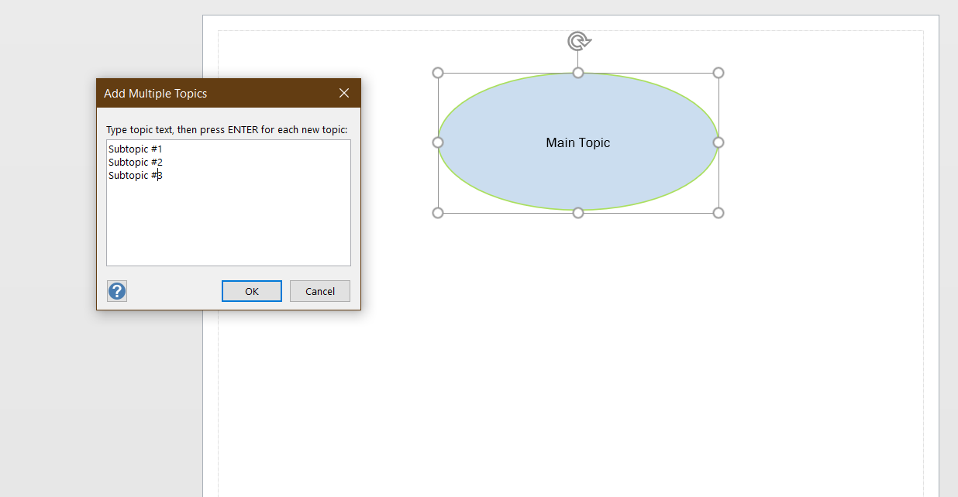Click the top-left resize handle of the shape
This screenshot has width=958, height=497.
(x=438, y=73)
